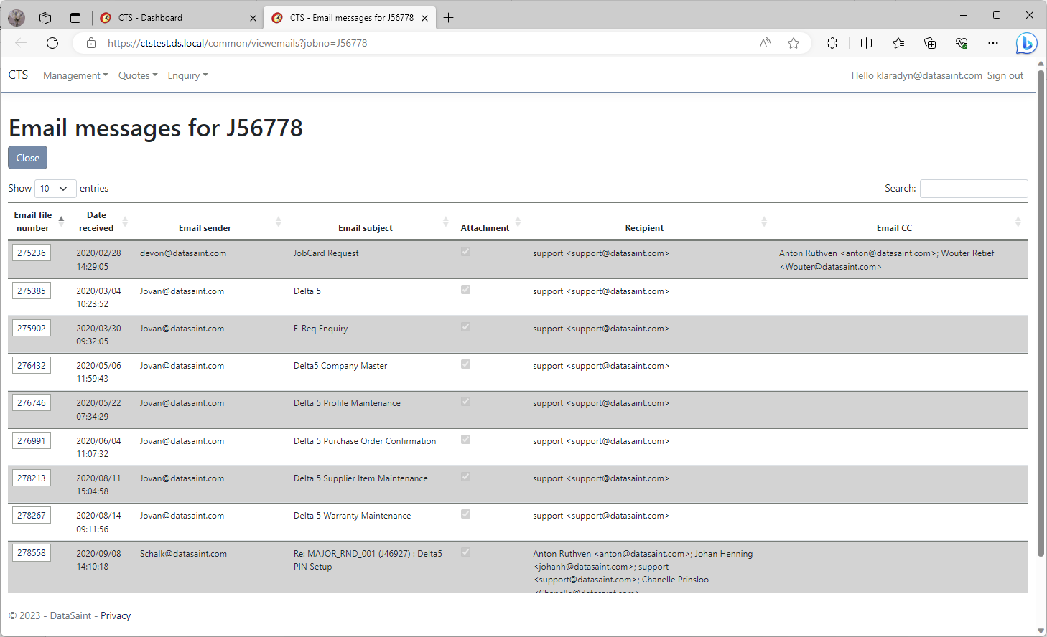Toggle split screen icon
Screen dimensions: 1047x637
(x=866, y=43)
